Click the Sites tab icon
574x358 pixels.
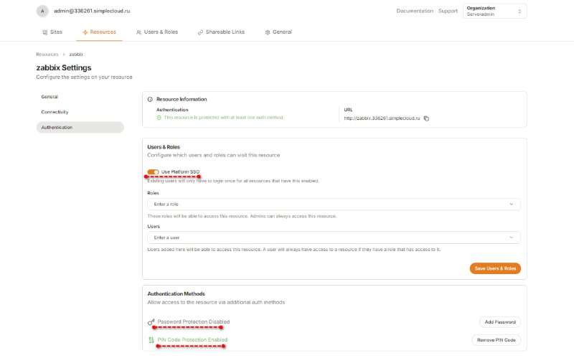44,32
